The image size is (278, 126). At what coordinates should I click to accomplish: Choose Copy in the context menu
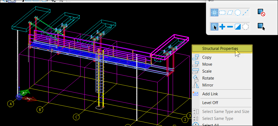[207, 57]
